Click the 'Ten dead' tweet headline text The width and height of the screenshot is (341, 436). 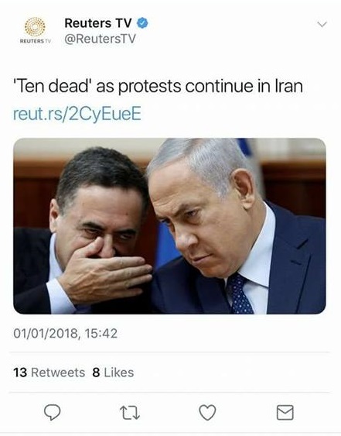click(x=158, y=86)
